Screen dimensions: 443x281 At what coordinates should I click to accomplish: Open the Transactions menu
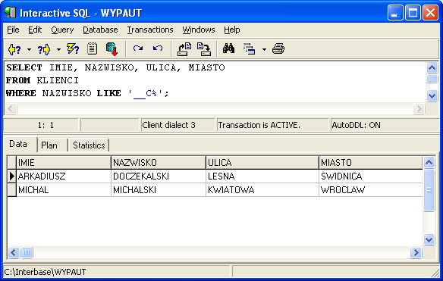[150, 30]
